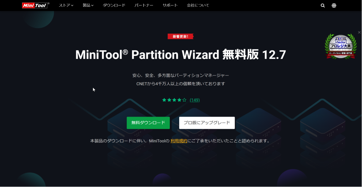
Task: Click the 安心、安全、多方面な tagline text
Action: (x=181, y=75)
